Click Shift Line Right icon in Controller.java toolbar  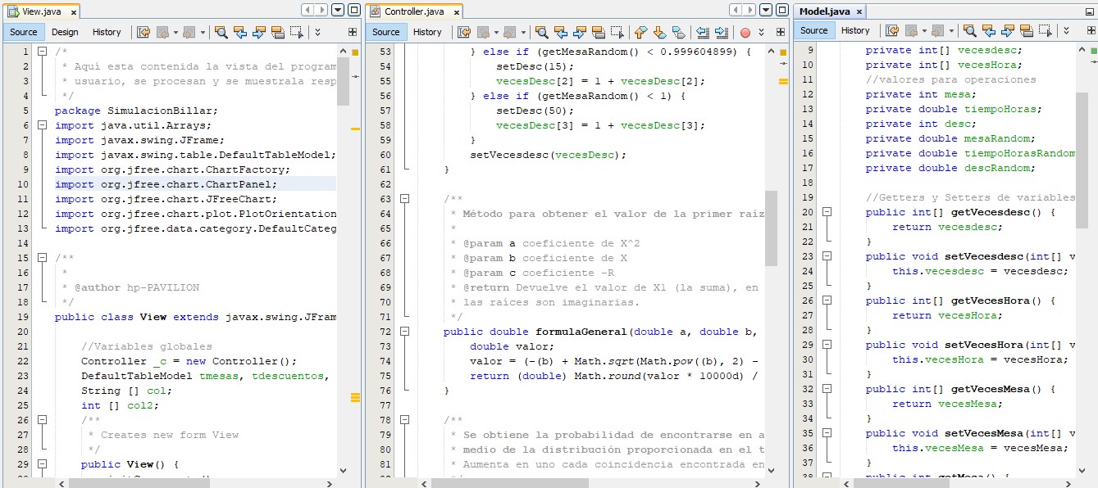(x=722, y=33)
